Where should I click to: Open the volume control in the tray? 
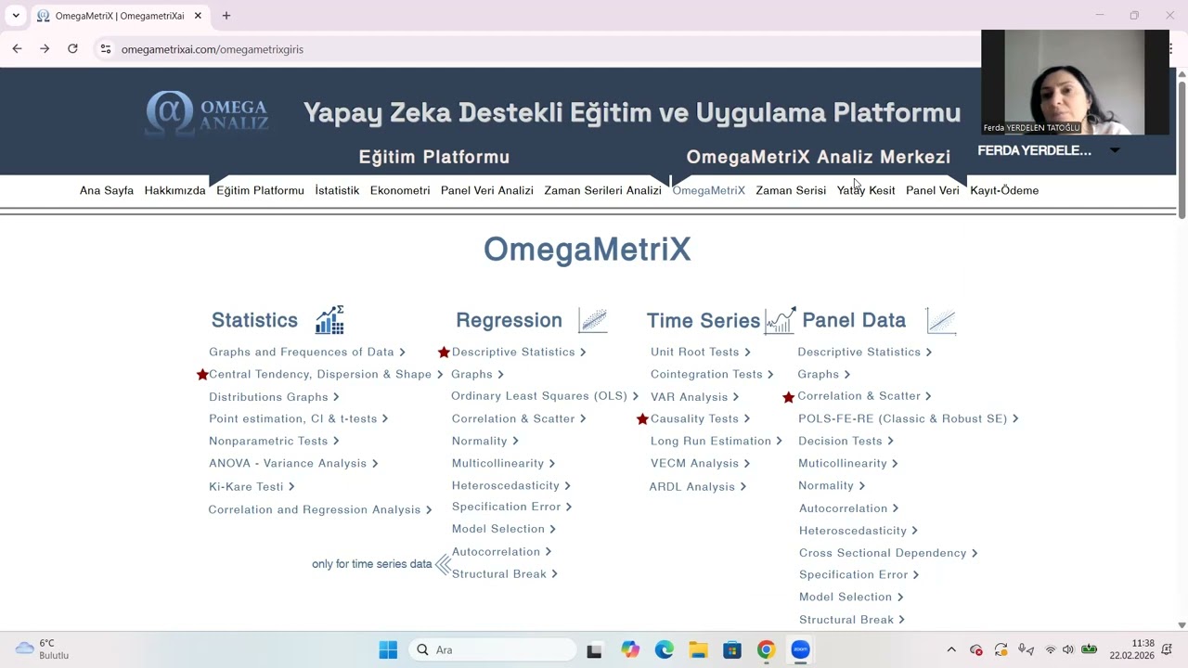click(1068, 649)
